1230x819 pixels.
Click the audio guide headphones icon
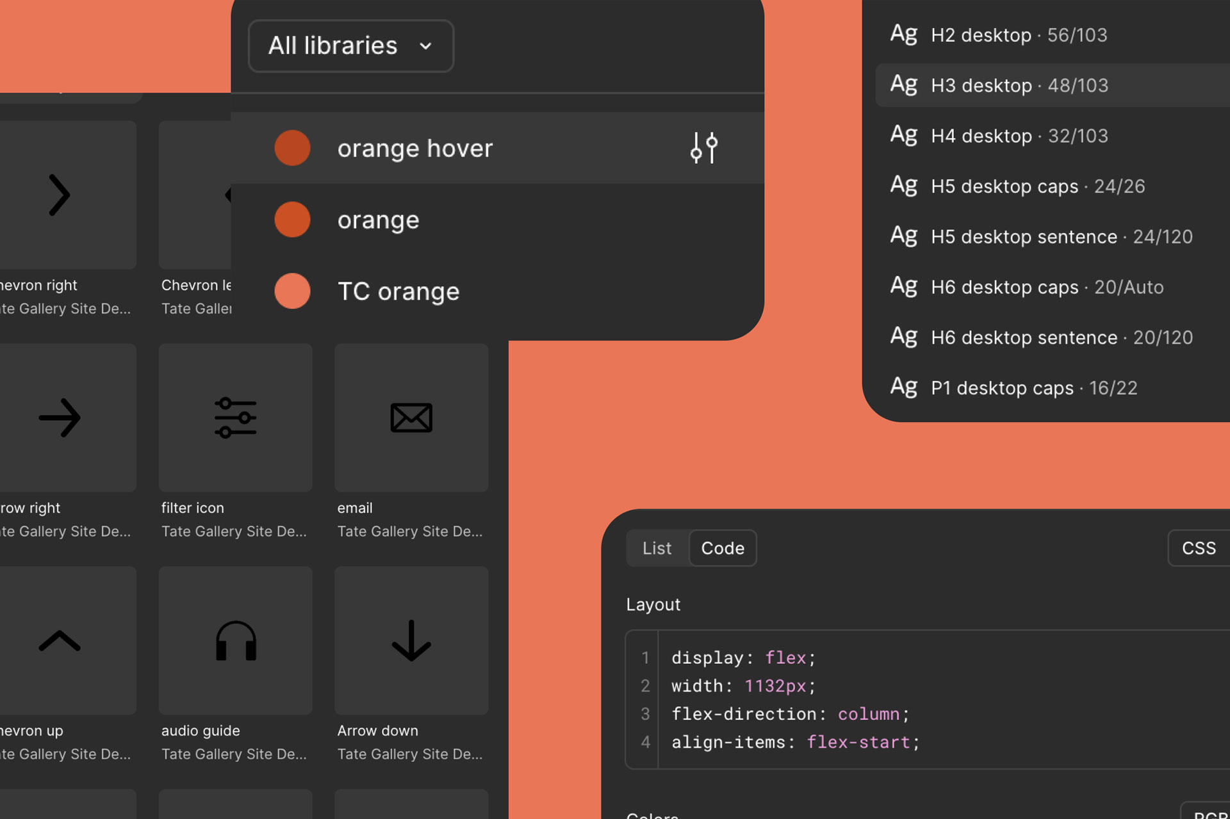pyautogui.click(x=235, y=640)
